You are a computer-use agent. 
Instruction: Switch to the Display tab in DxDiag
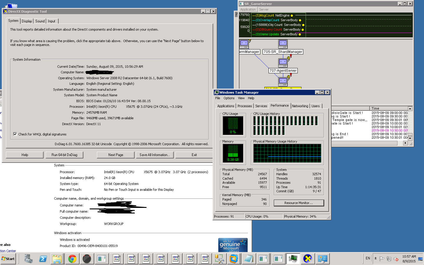click(27, 21)
